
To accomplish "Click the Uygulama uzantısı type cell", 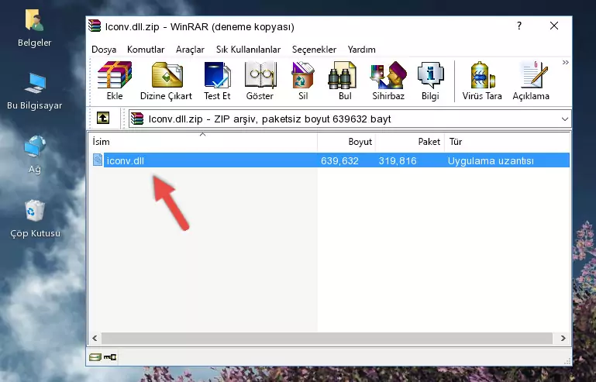I will tap(491, 161).
